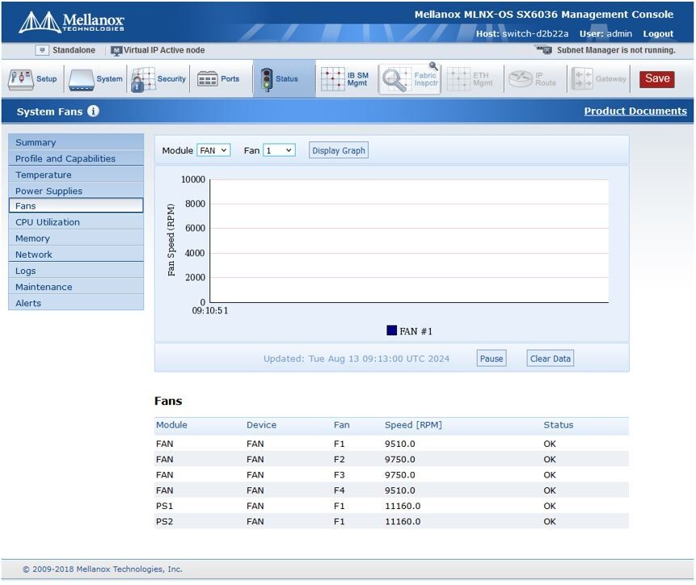Click the Virtual IP Active node icon
The image size is (696, 585).
click(116, 51)
